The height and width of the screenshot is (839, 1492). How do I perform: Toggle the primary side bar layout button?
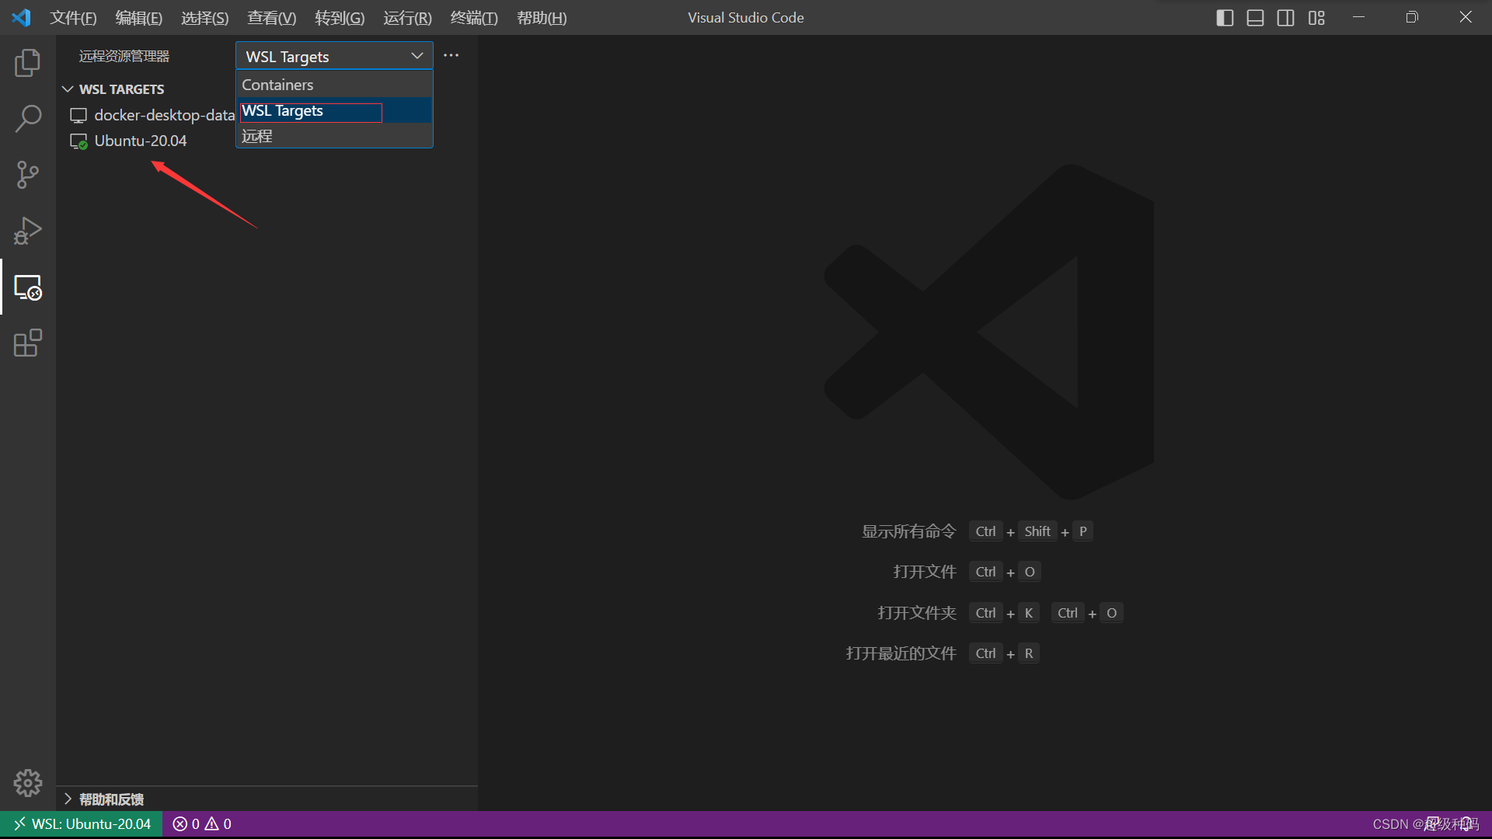tap(1225, 18)
